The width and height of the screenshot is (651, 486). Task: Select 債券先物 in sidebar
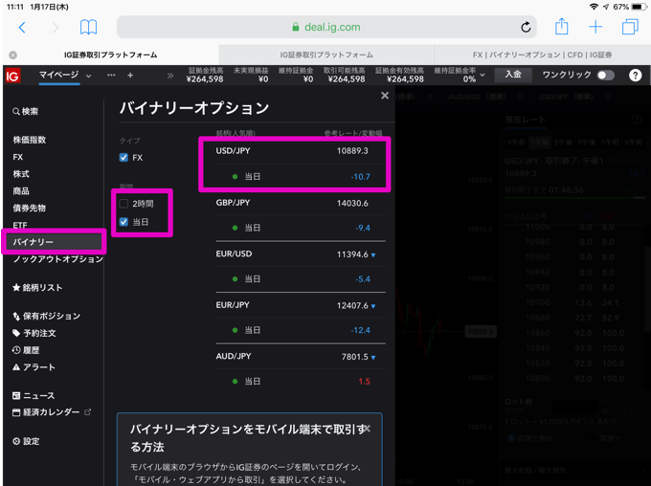click(x=30, y=208)
